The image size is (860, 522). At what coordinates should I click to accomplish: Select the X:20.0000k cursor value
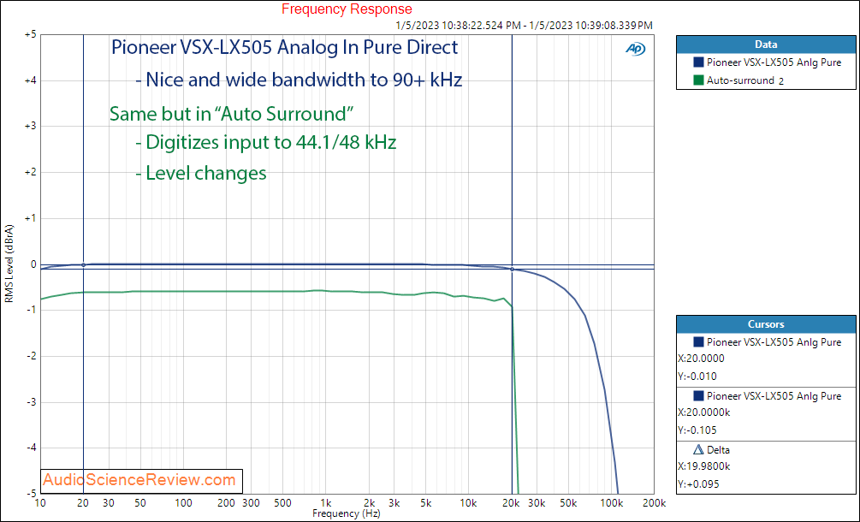[703, 412]
